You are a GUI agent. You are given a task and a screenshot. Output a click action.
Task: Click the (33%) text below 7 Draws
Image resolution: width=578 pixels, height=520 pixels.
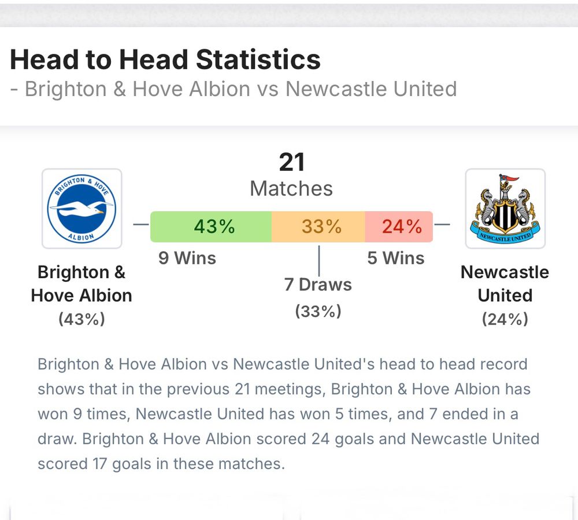[318, 311]
